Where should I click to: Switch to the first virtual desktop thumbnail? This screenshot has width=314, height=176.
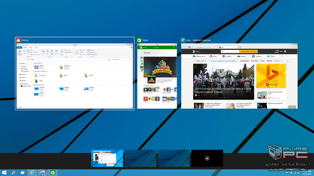pyautogui.click(x=107, y=158)
